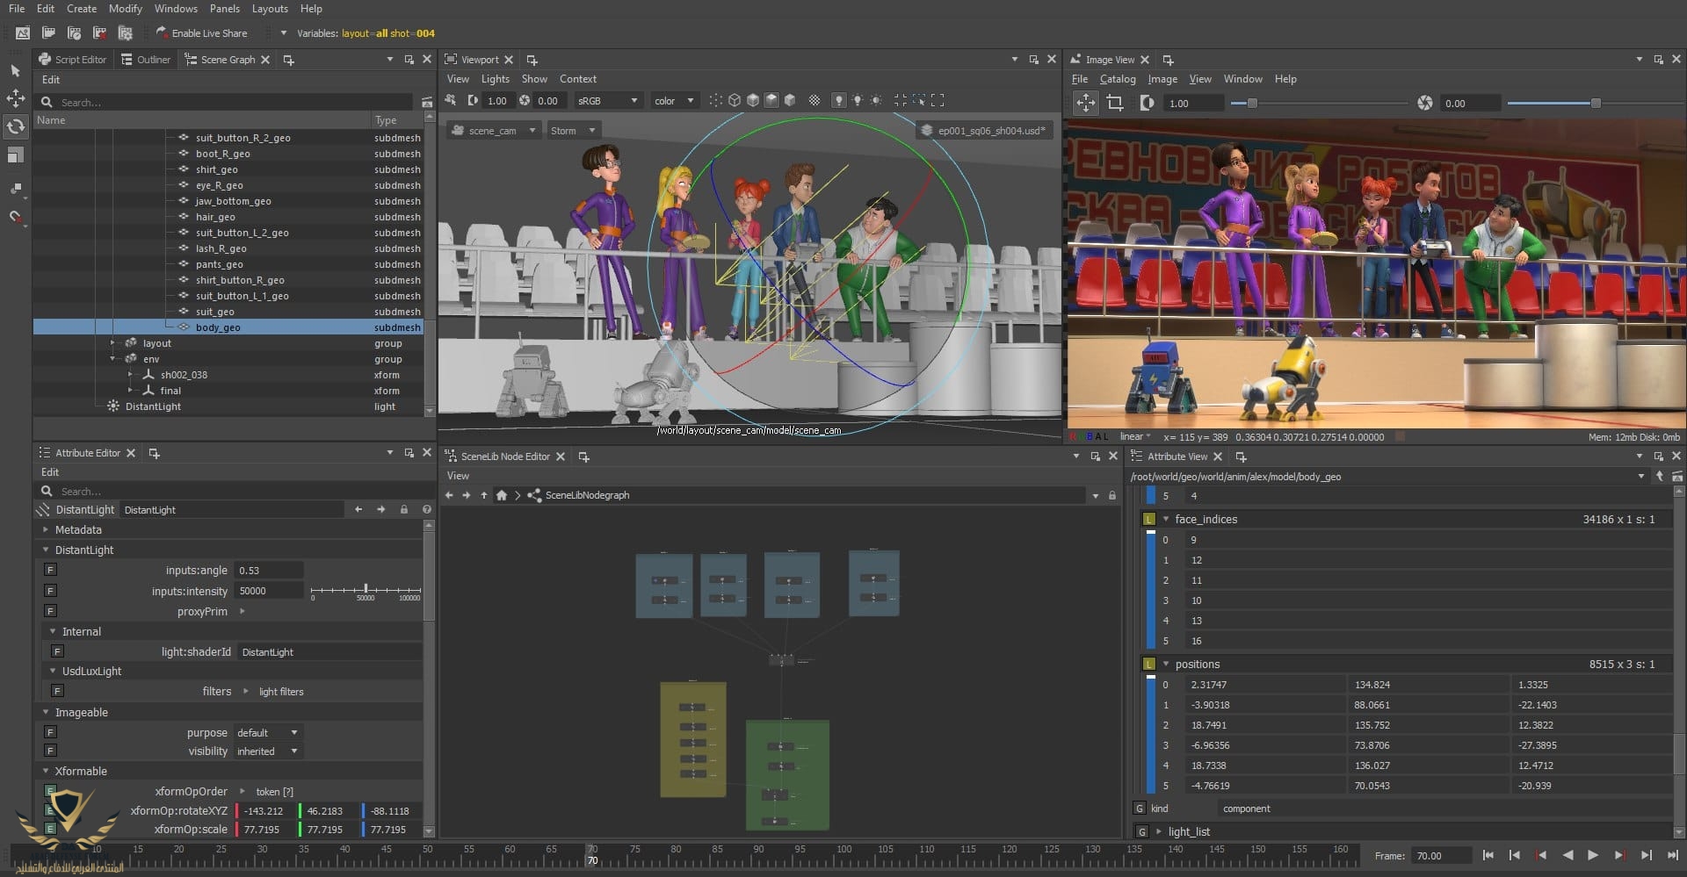The height and width of the screenshot is (877, 1687).
Task: Click the gamma half-circle icon in Viewport toolbar
Action: coord(473,101)
